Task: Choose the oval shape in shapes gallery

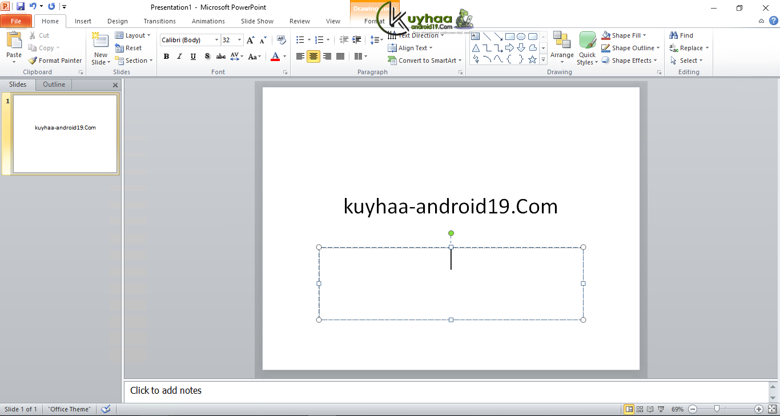Action: pyautogui.click(x=521, y=37)
